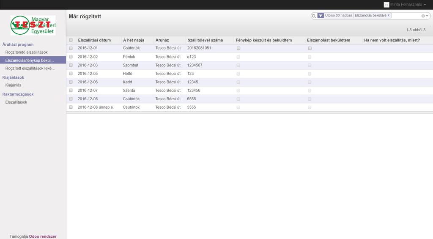Sort by Elszámolást beküldtem column header

[329, 40]
